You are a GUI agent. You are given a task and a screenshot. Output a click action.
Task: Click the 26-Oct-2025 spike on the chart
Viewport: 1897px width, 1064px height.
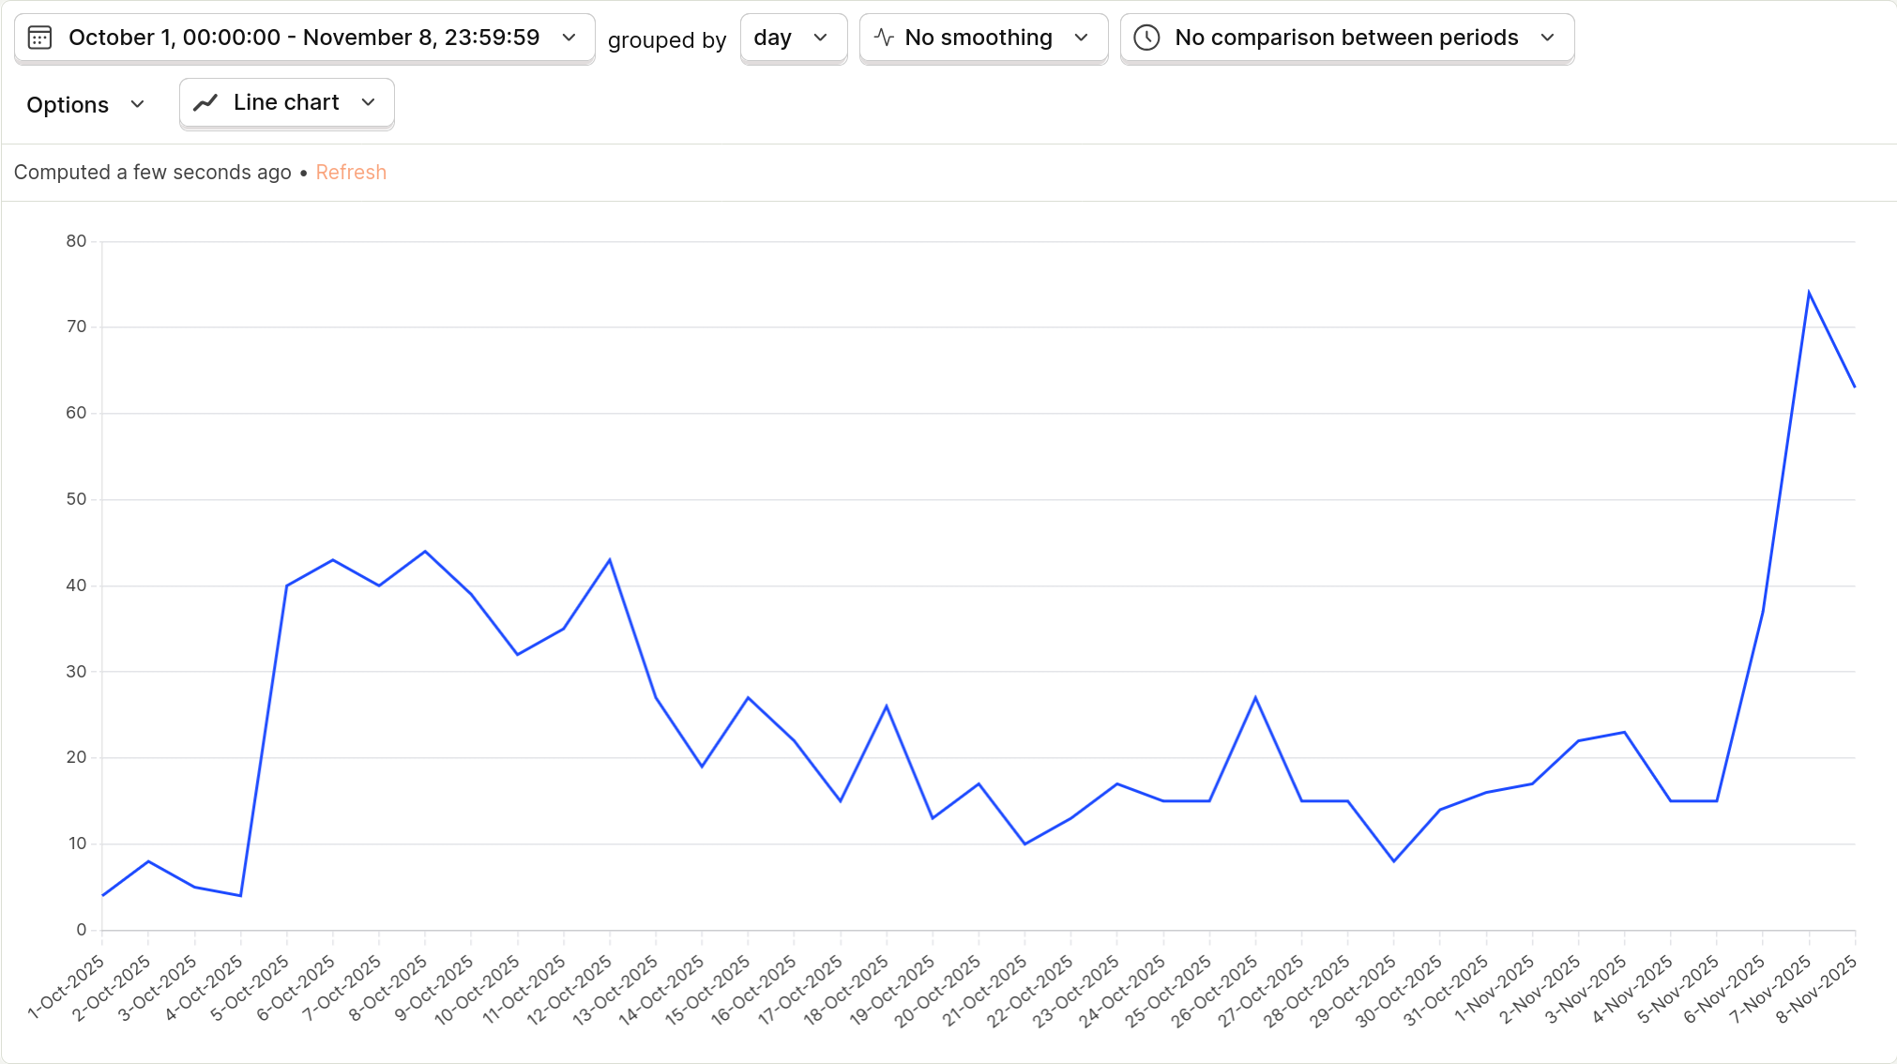[1255, 698]
